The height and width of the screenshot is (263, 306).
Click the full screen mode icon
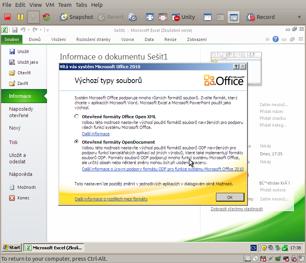[150, 17]
